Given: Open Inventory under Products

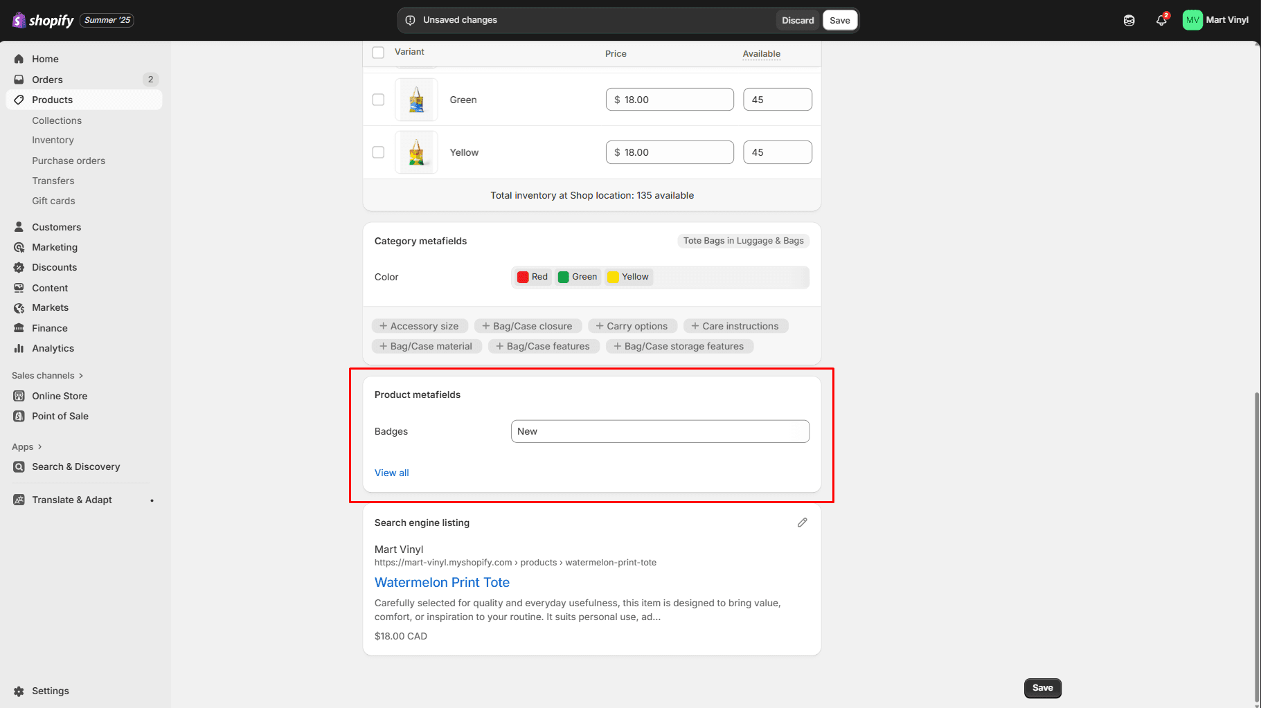Looking at the screenshot, I should pos(53,140).
